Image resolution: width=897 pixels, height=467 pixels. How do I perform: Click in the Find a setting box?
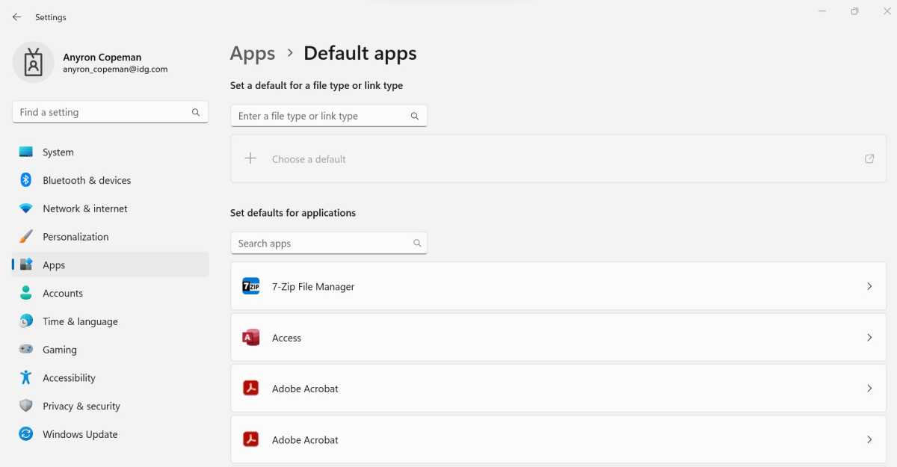[x=111, y=112]
